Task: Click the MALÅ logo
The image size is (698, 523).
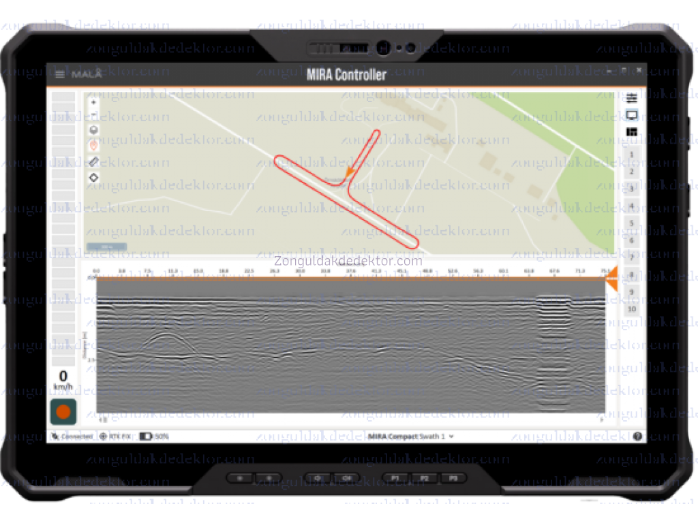Action: (87, 74)
